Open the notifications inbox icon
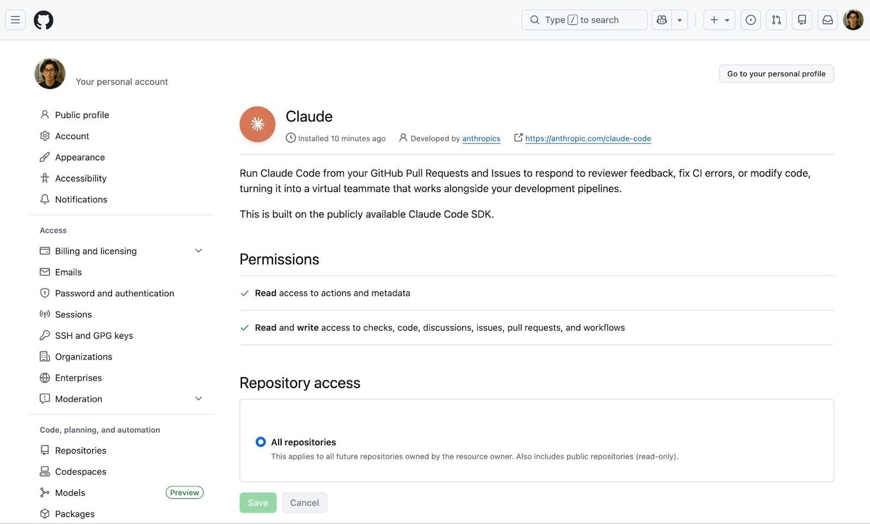The width and height of the screenshot is (870, 524). tap(827, 20)
